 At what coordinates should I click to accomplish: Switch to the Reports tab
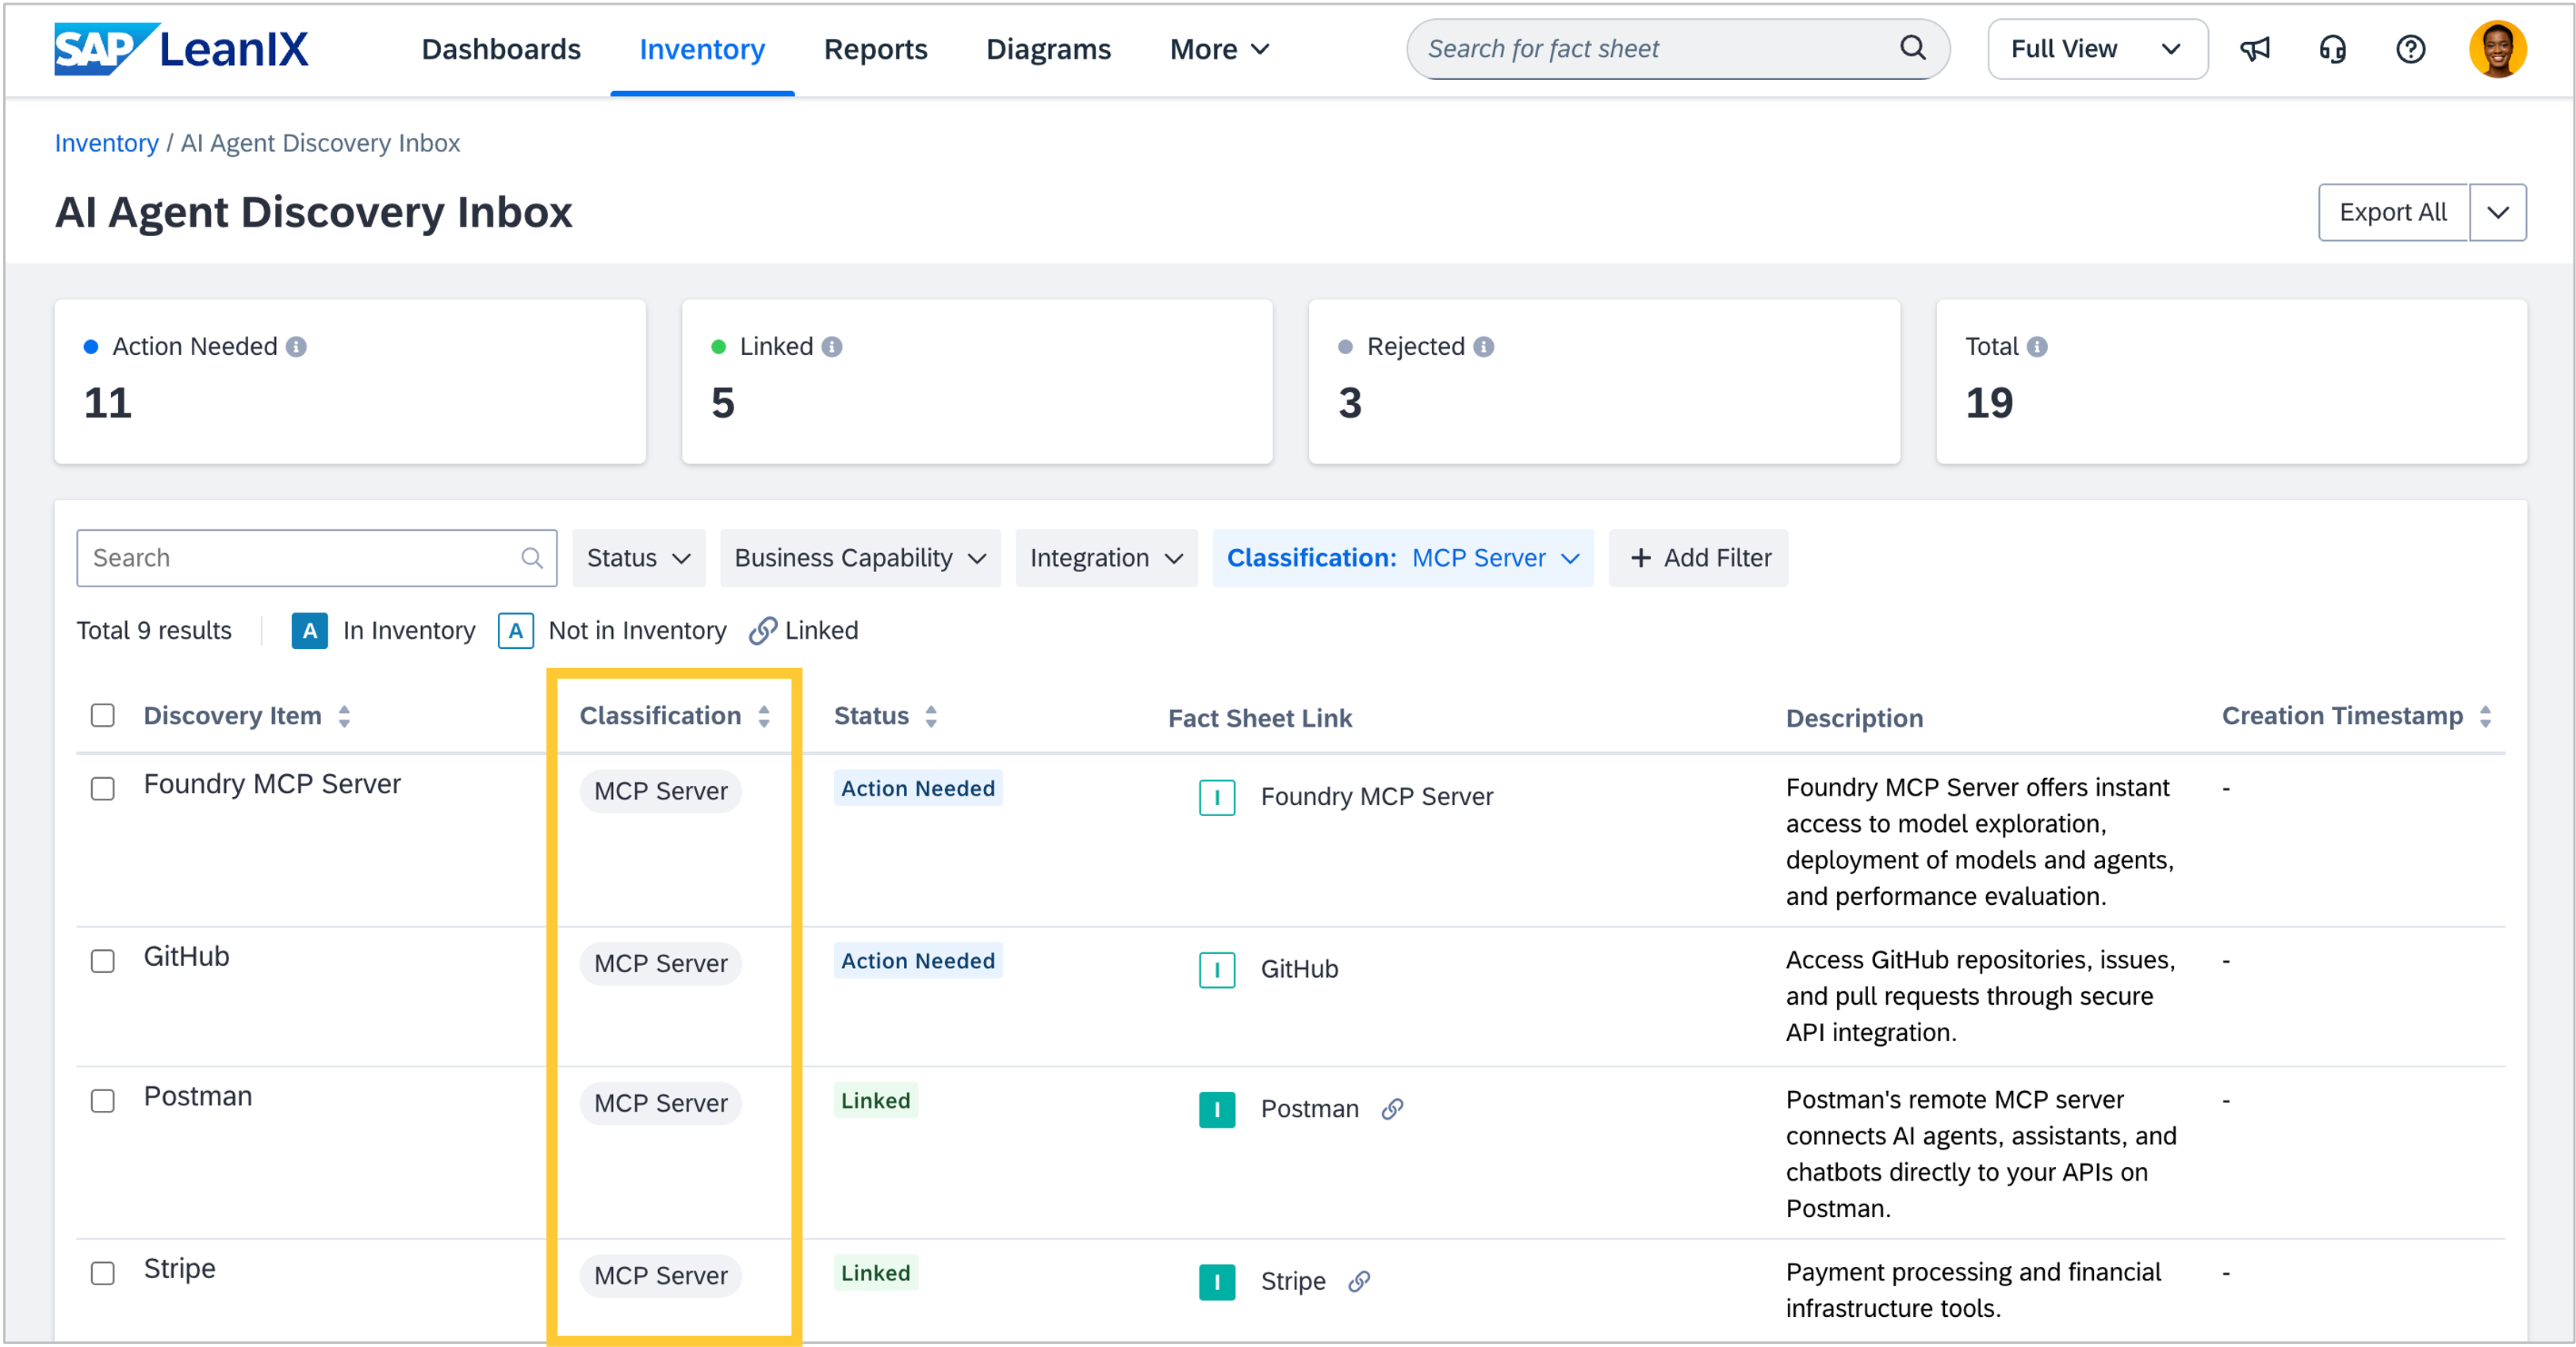[875, 49]
